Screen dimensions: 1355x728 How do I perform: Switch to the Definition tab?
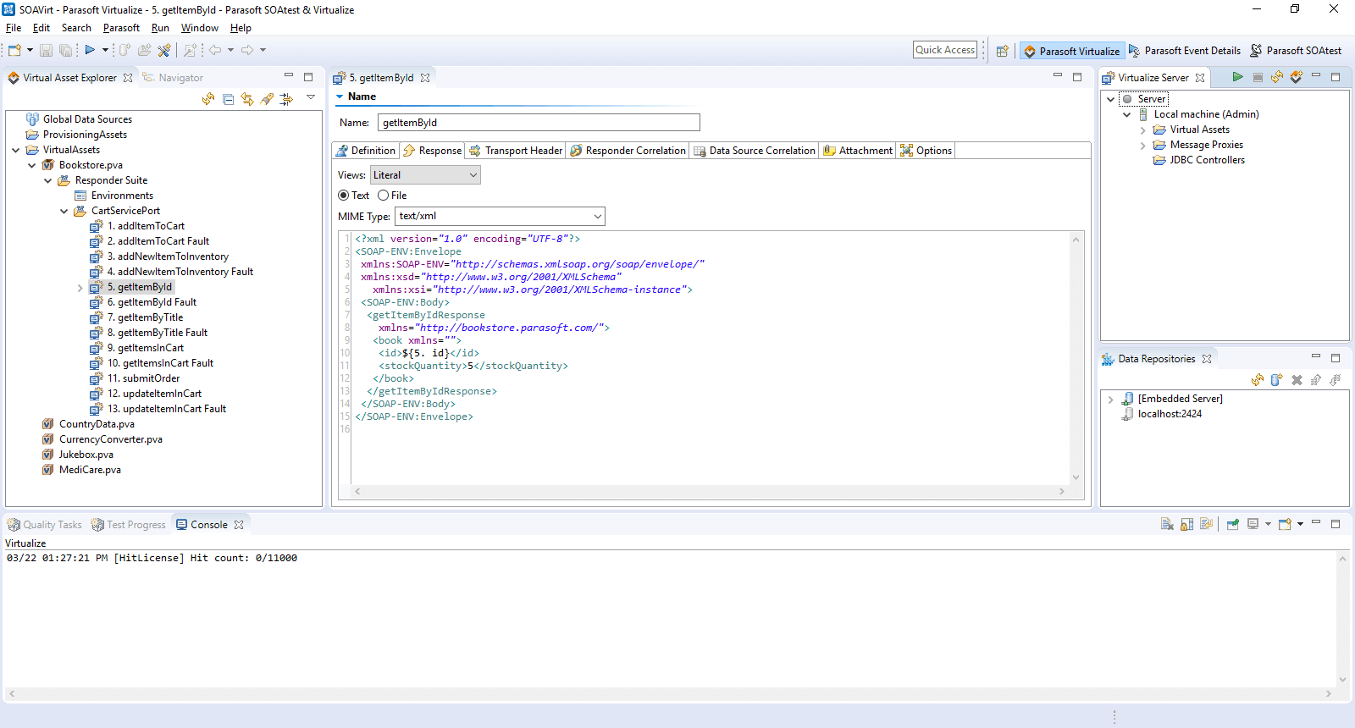point(366,151)
